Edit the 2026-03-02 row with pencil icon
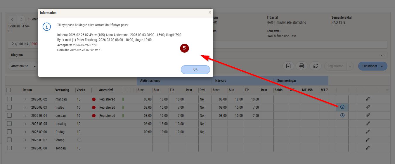 click(x=368, y=99)
